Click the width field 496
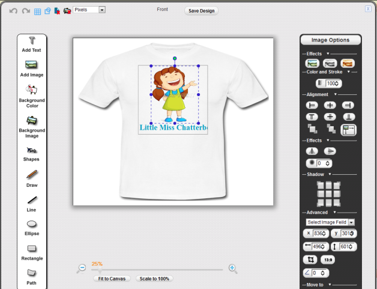The width and height of the screenshot is (377, 289). (x=316, y=247)
